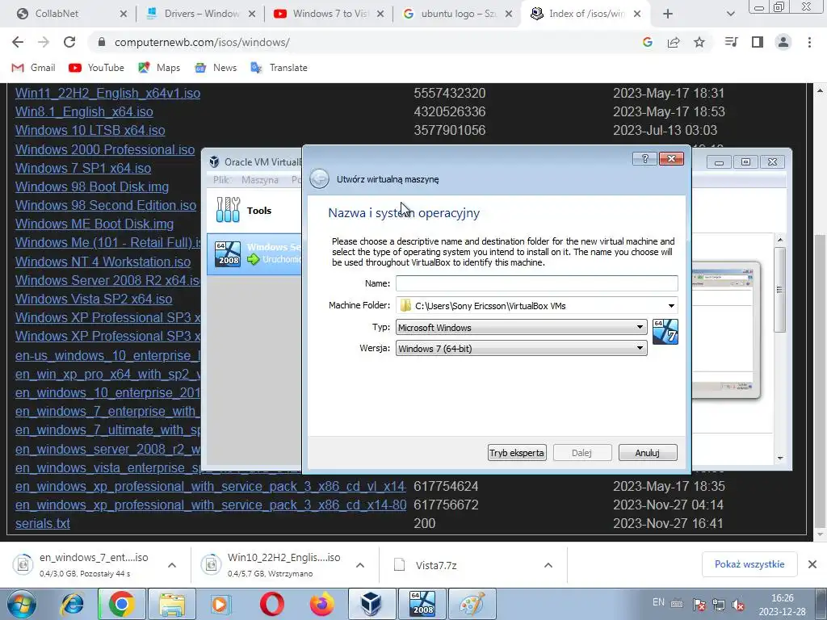Open the Maps bookmark
Image resolution: width=827 pixels, height=620 pixels.
[x=159, y=68]
